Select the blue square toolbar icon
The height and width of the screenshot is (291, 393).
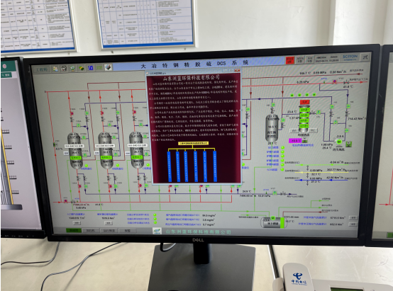pyautogui.click(x=91, y=68)
